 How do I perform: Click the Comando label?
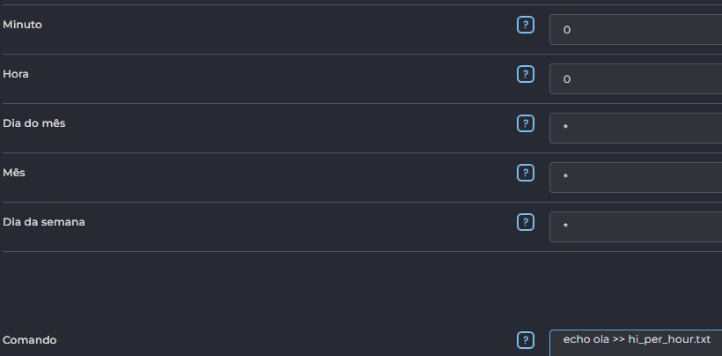31,340
